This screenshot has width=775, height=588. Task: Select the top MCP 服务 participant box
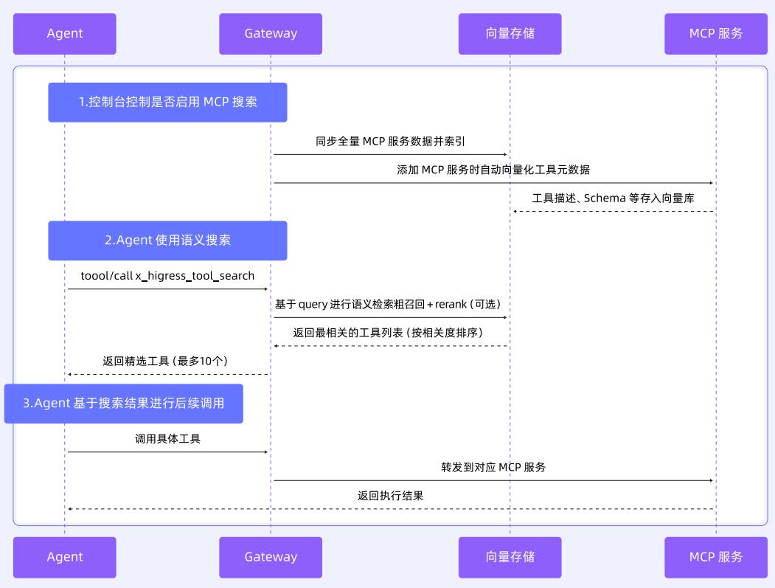coord(715,34)
